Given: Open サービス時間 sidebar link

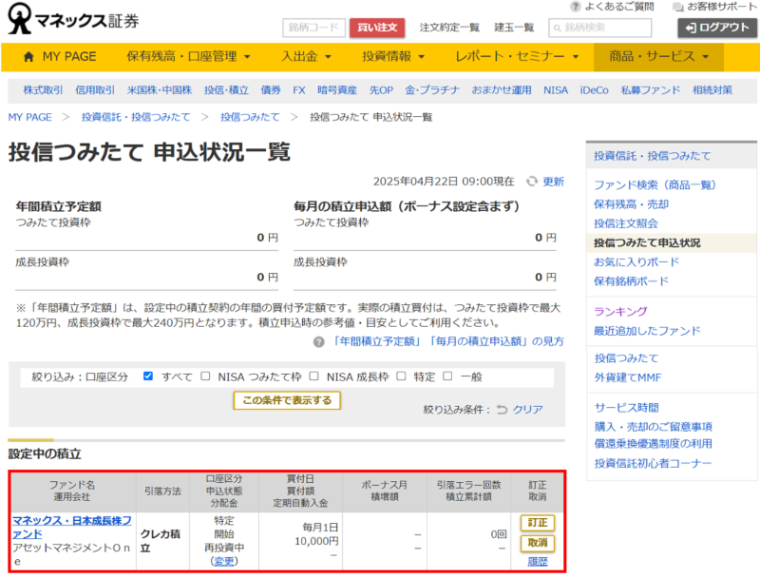Looking at the screenshot, I should [x=626, y=407].
